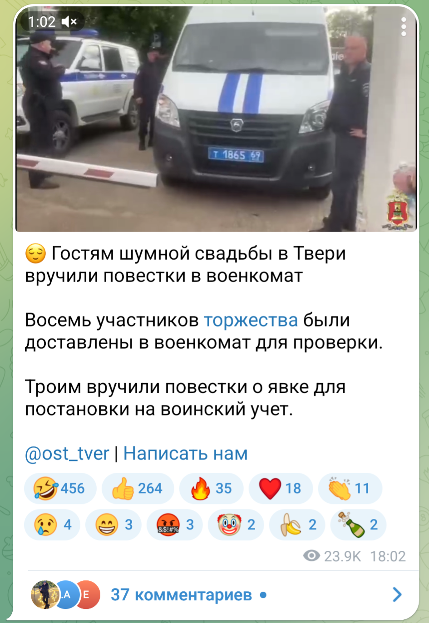Open the торжества hyperlink in the post
The height and width of the screenshot is (623, 429).
coord(251,320)
